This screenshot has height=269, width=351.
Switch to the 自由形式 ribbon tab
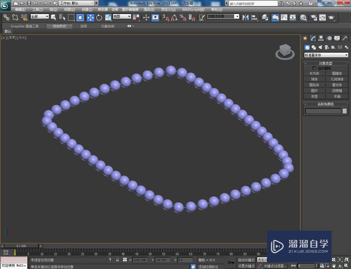(x=60, y=26)
